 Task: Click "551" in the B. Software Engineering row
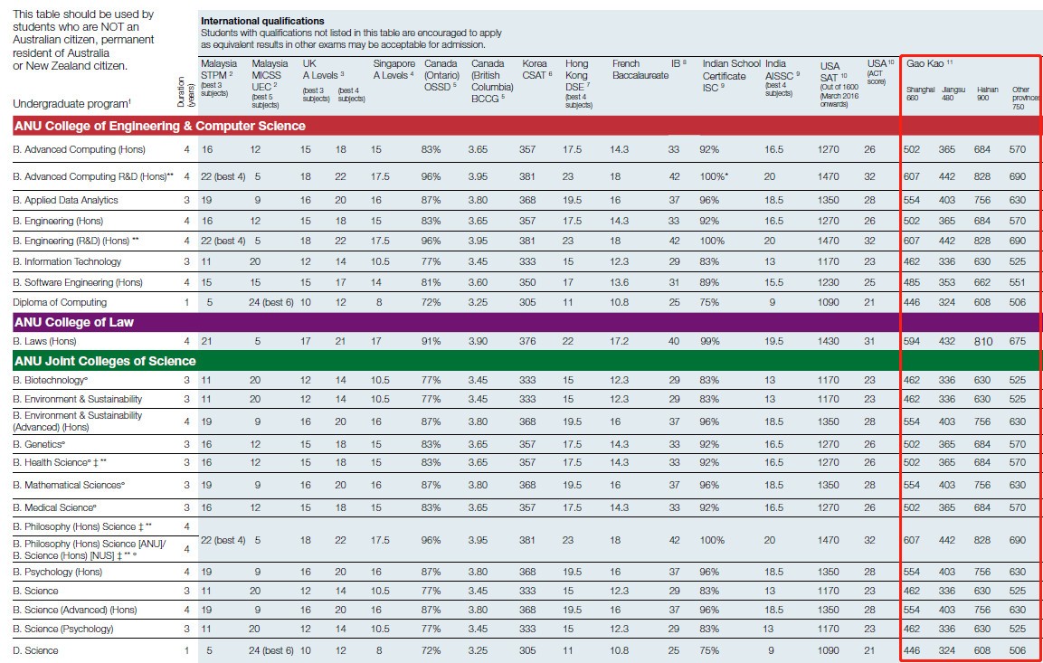point(1018,282)
